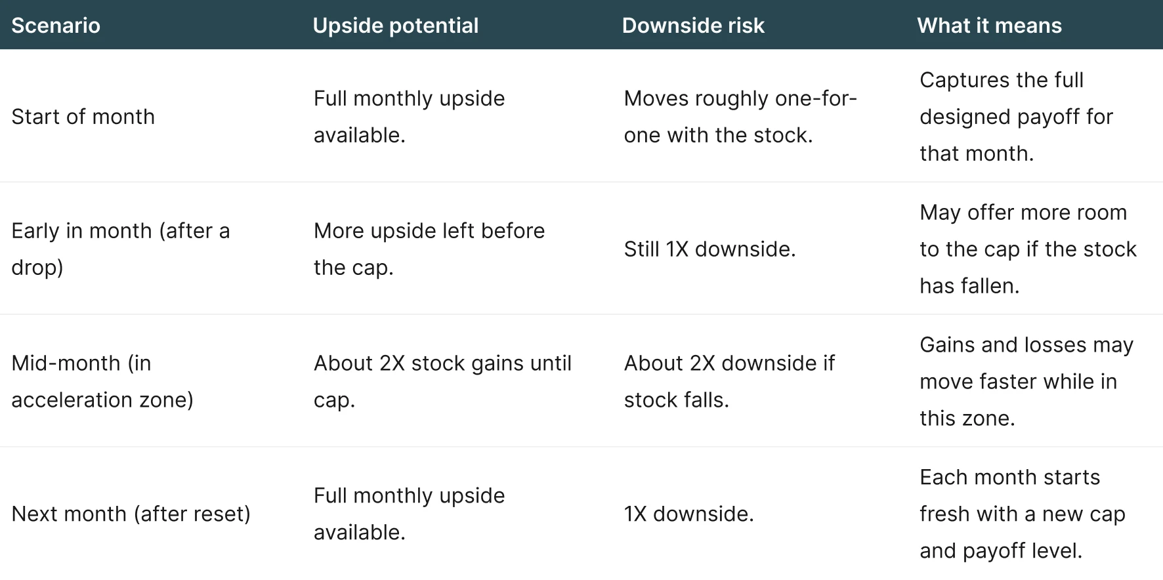
Task: Click the Downside risk column header
Action: [x=693, y=26]
